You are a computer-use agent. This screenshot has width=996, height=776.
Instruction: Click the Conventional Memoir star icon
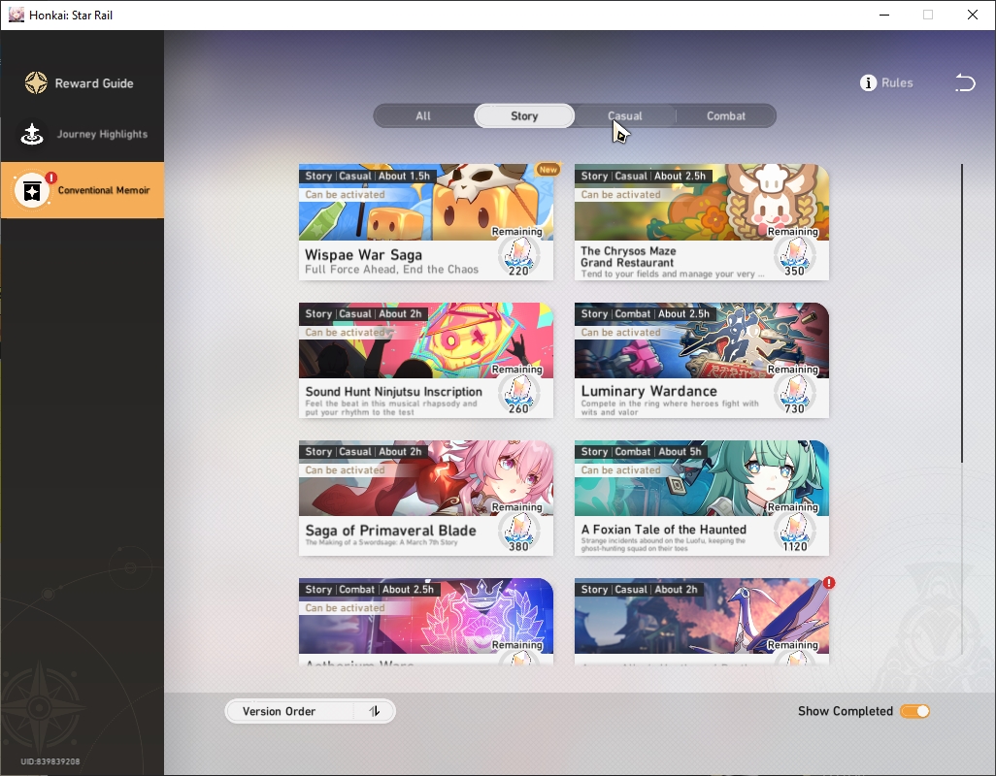pos(32,190)
